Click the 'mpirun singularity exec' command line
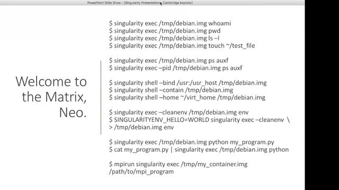The width and height of the screenshot is (339, 190). [x=178, y=164]
